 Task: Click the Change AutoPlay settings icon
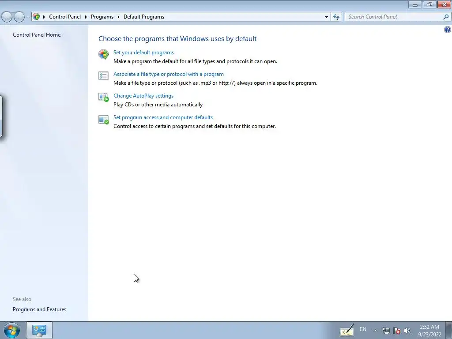[103, 97]
